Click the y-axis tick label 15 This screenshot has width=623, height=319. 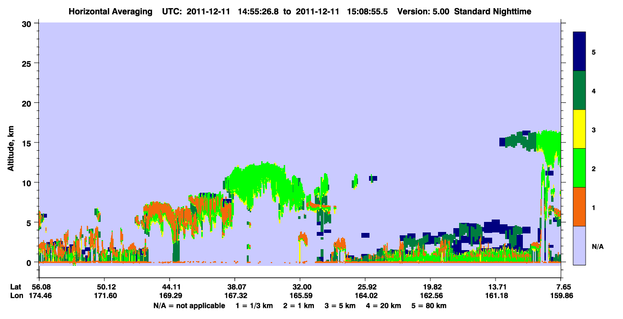[x=28, y=143]
